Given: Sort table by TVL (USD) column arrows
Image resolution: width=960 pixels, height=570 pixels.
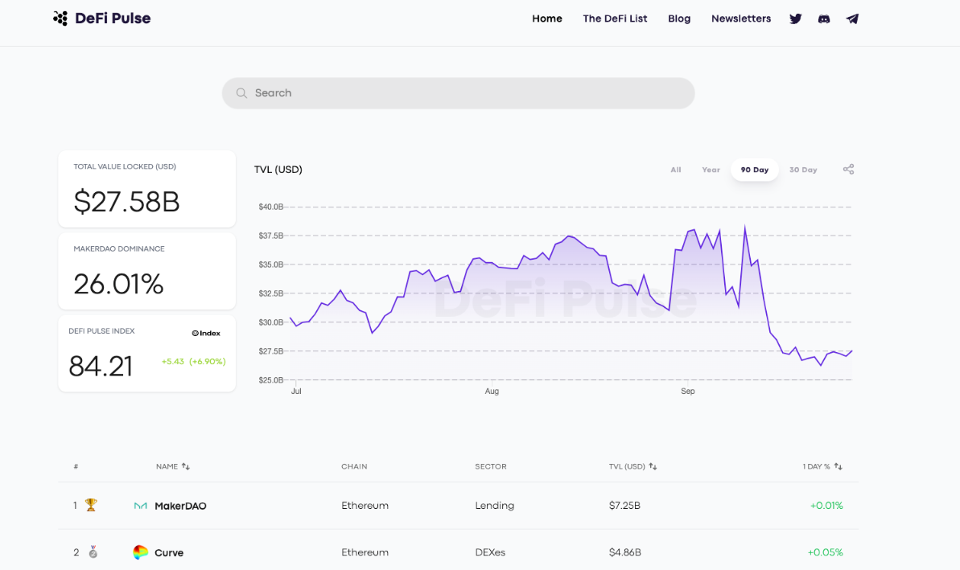Looking at the screenshot, I should 653,466.
